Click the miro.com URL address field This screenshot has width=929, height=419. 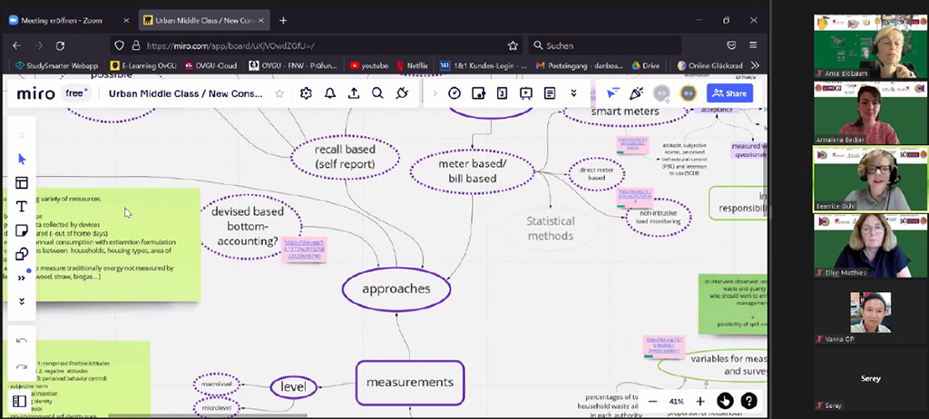pos(317,45)
